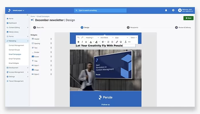Select step 2 Design
The height and width of the screenshot is (114, 200).
(x=85, y=27)
